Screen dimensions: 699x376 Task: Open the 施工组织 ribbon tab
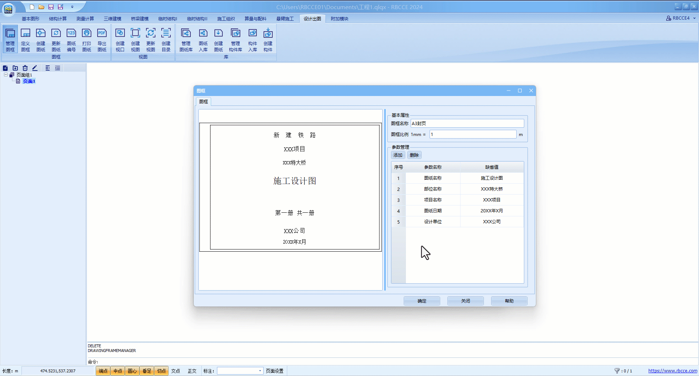226,19
